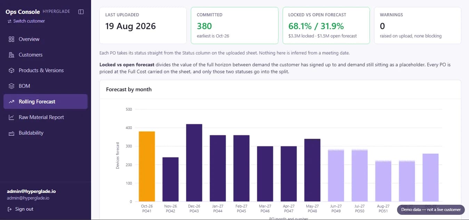469x220 pixels.
Task: Select the light purple Aug-27 PO51 bar
Action: pyautogui.click(x=383, y=181)
